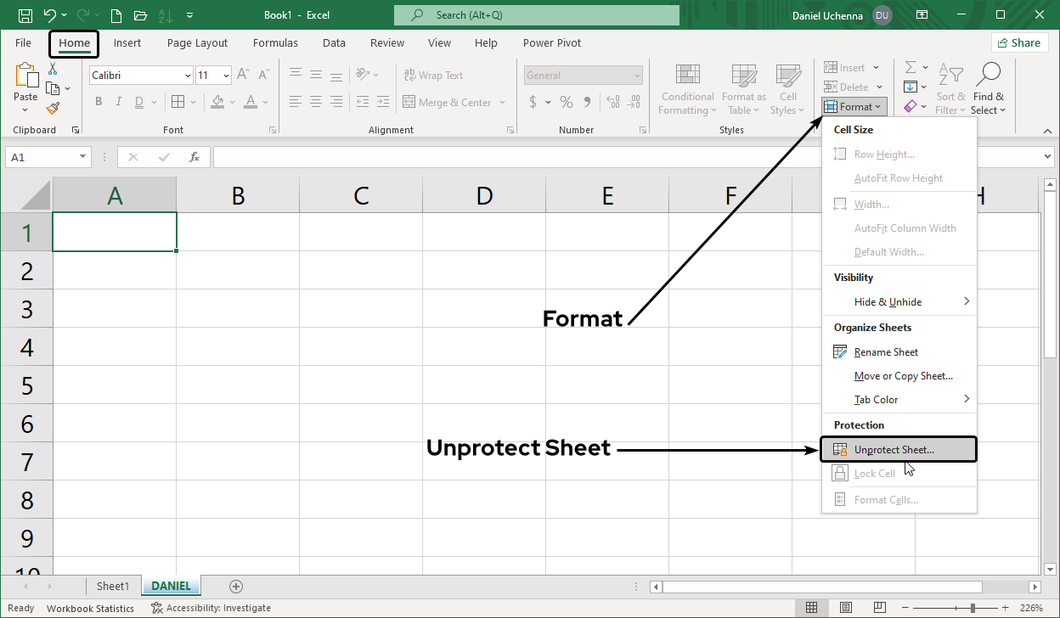Image resolution: width=1060 pixels, height=618 pixels.
Task: Switch to the Formulas ribbon tab
Action: coord(275,42)
